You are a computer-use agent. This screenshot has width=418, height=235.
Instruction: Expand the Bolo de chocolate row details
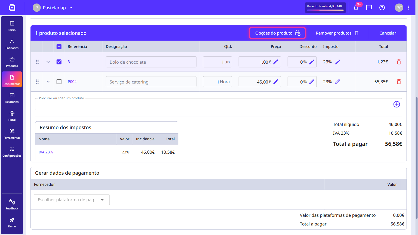pos(48,62)
